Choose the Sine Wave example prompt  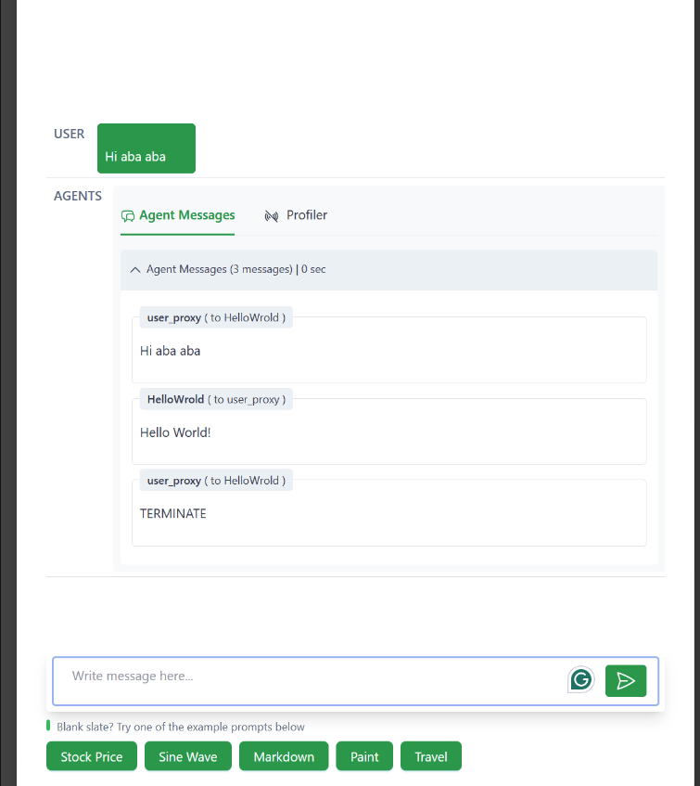tap(188, 756)
